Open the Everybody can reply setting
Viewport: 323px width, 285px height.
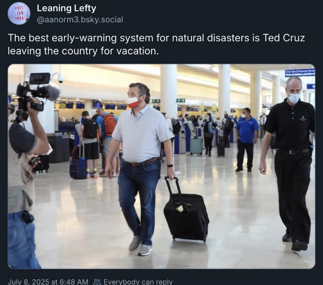pyautogui.click(x=138, y=282)
